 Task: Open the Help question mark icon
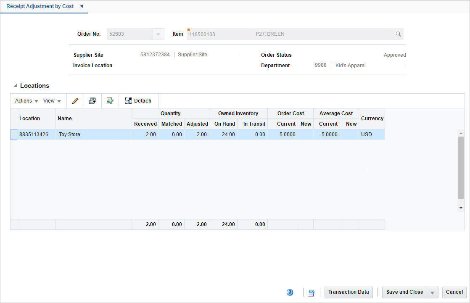click(x=290, y=292)
